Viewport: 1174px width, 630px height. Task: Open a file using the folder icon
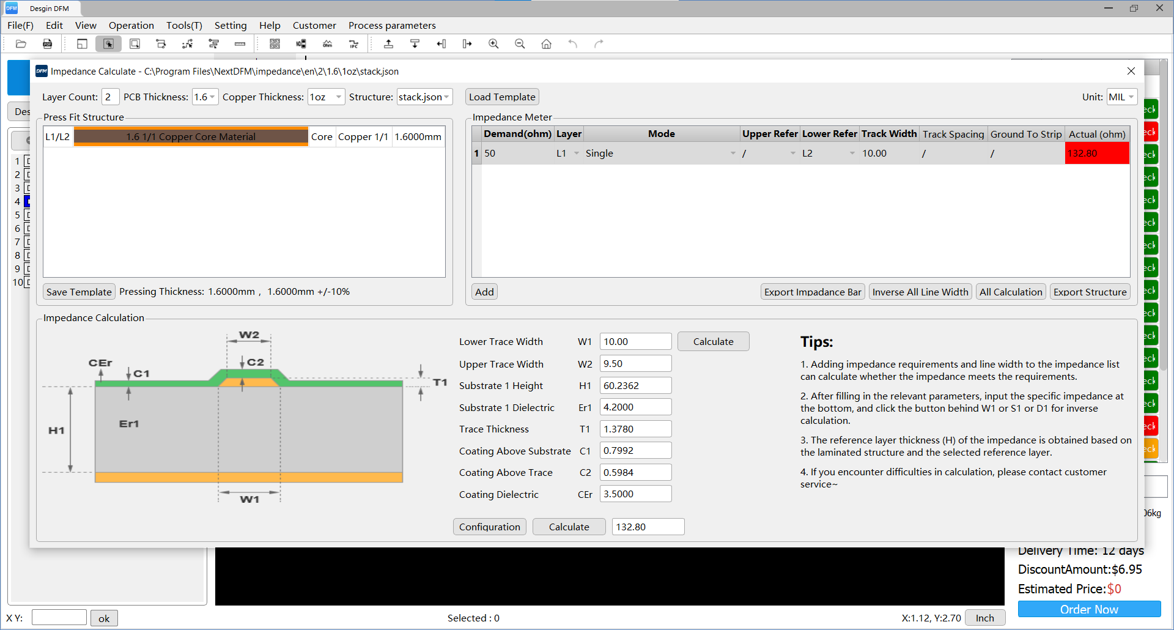[x=21, y=43]
